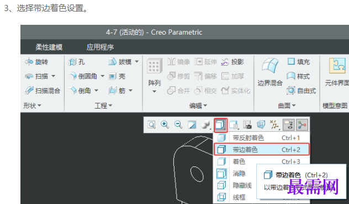
Task: Choose 带边着色 display style
Action: (262, 149)
